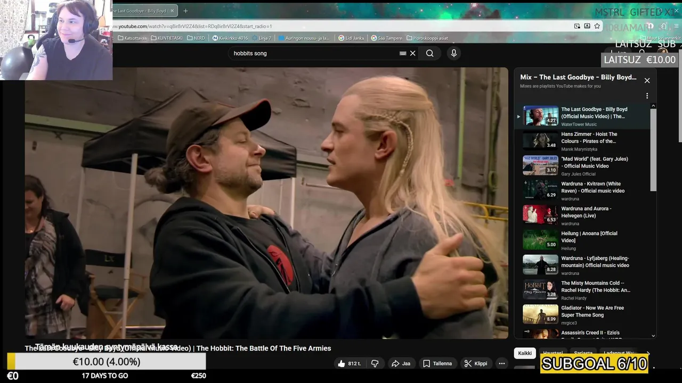Open the KUNTIETASKI bookmarks folder
Image resolution: width=682 pixels, height=383 pixels.
pos(167,38)
